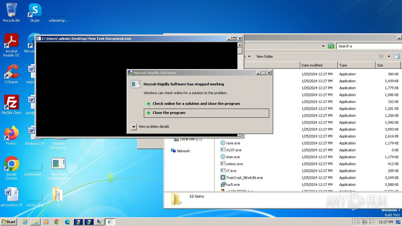
Task: Select stan.exe in the file list
Action: coord(230,157)
